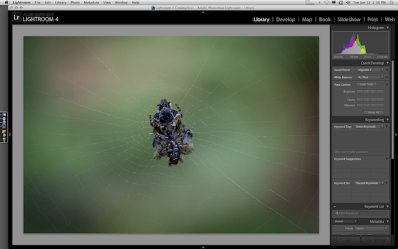398x249 pixels.
Task: Show the bottom filmstrip panel arrow
Action: [203, 247]
